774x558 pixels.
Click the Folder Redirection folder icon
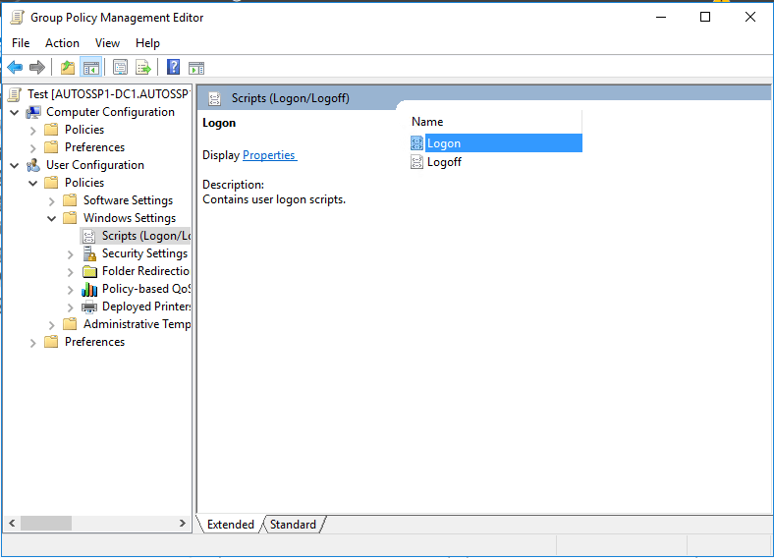tap(89, 271)
